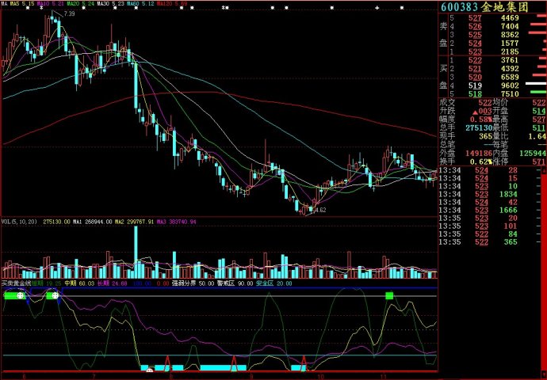547x380 pixels.
Task: Click the sell-5 price 527 row
Action: tap(474, 18)
